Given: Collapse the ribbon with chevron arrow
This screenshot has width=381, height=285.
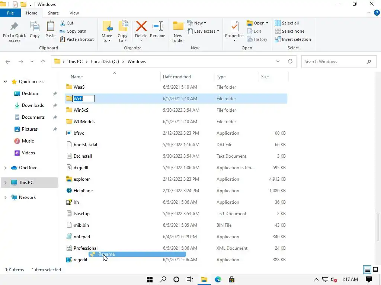Looking at the screenshot, I should 369,13.
